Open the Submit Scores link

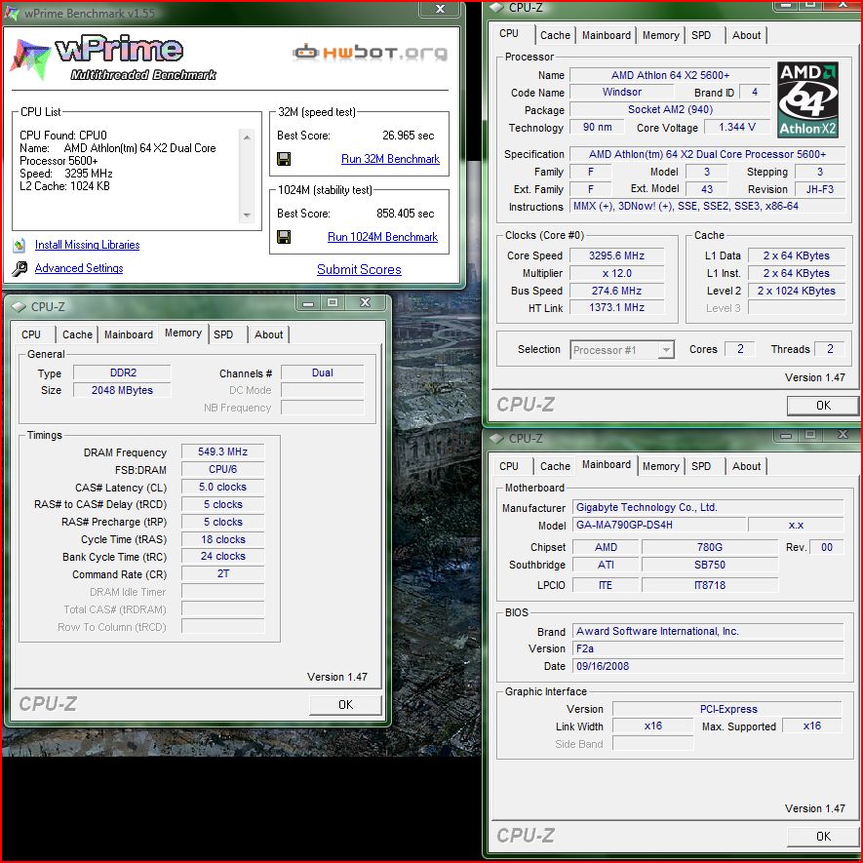tap(359, 270)
